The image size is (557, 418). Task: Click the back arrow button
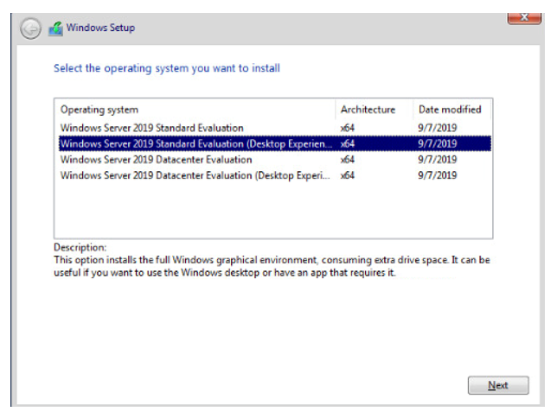(x=30, y=28)
